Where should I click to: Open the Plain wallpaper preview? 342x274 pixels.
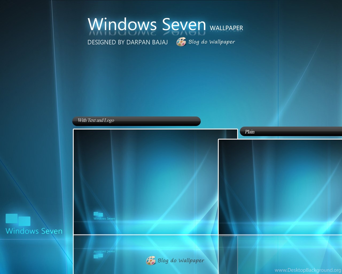tap(280, 187)
